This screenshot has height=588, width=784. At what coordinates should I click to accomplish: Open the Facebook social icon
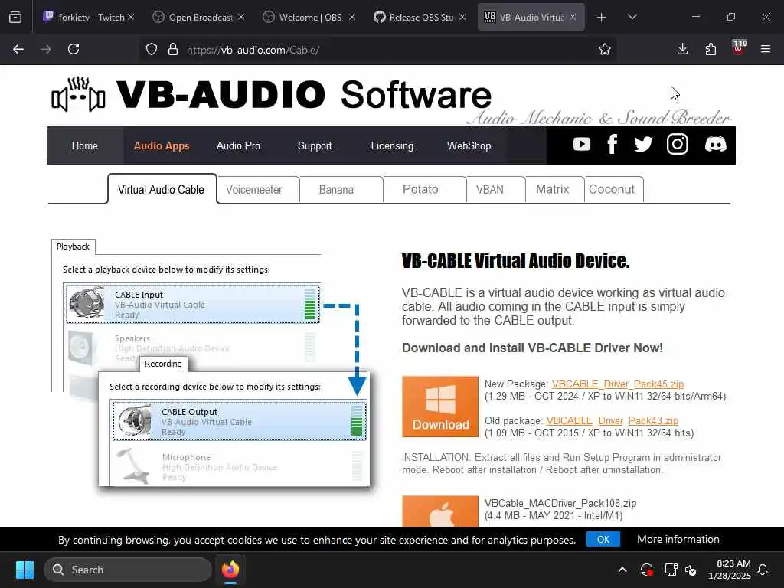click(612, 145)
